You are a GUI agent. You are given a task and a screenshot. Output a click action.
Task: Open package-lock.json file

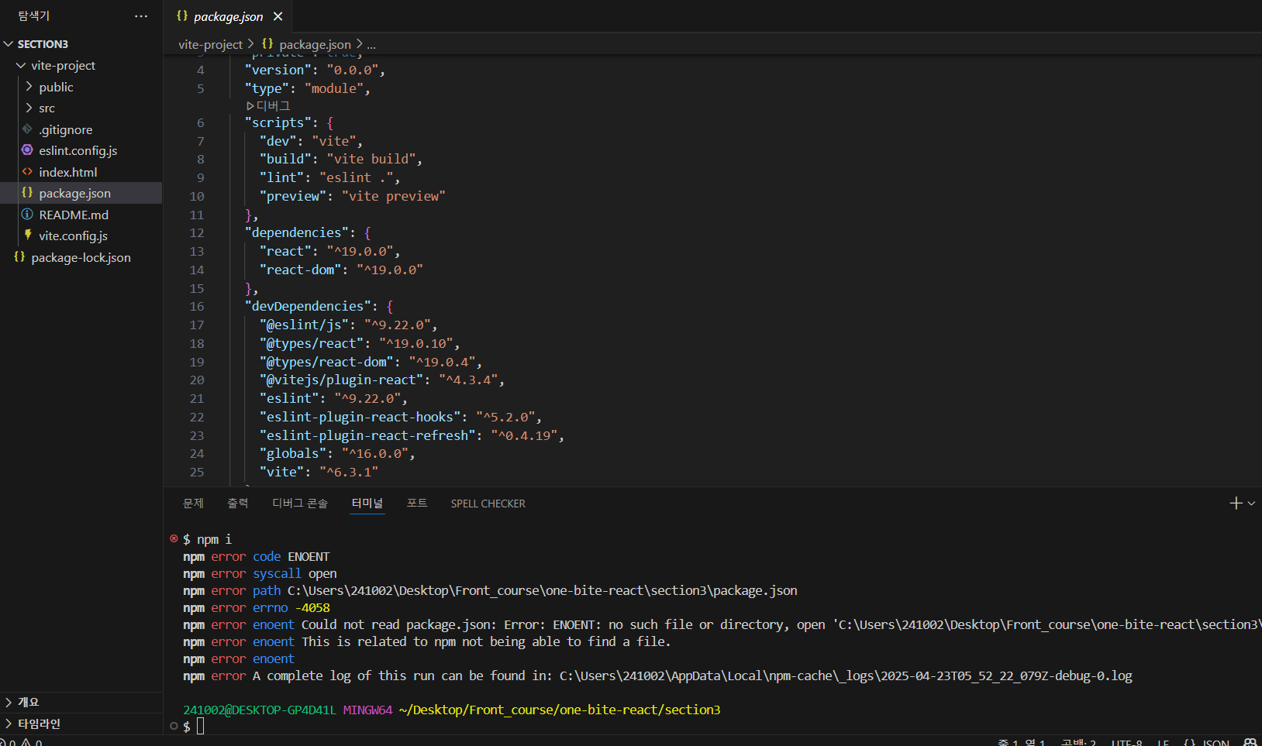point(81,257)
